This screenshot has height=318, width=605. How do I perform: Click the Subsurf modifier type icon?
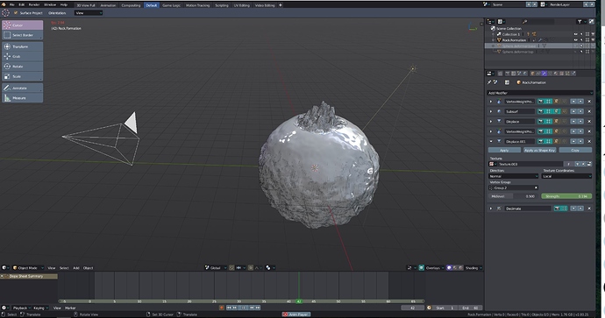click(499, 111)
